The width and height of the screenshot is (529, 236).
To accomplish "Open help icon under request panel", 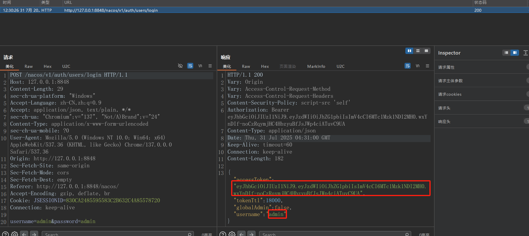I will point(5,234).
